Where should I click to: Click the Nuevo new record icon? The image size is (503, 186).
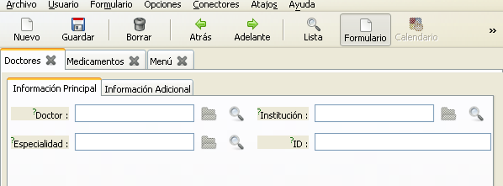[x=27, y=25]
